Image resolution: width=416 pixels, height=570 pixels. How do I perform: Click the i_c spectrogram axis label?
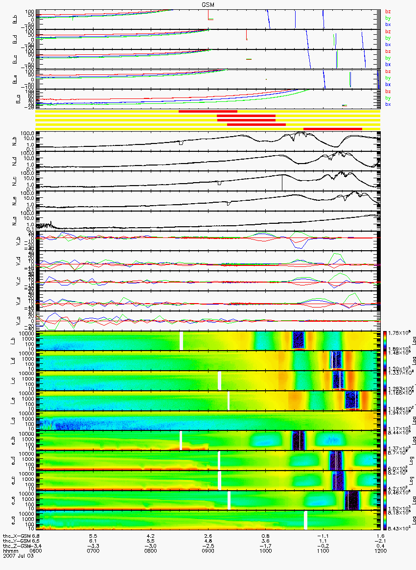pyautogui.click(x=13, y=380)
